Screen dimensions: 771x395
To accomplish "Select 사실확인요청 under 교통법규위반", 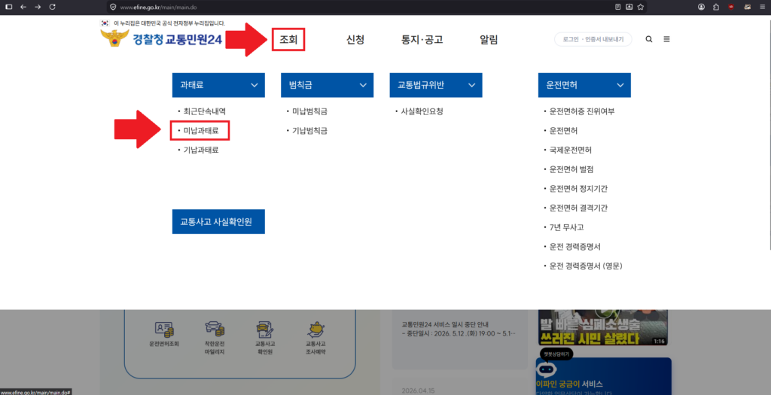I will pos(422,111).
